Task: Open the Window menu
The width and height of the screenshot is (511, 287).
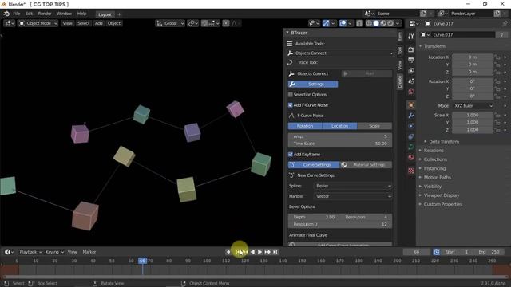Action: (64, 14)
